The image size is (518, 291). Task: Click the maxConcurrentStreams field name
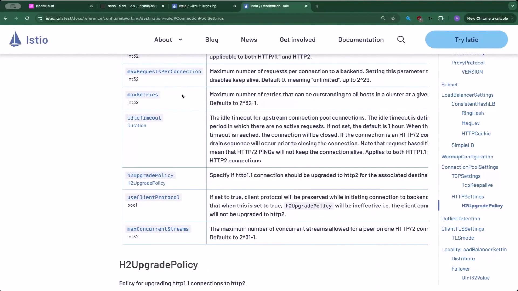pyautogui.click(x=158, y=229)
